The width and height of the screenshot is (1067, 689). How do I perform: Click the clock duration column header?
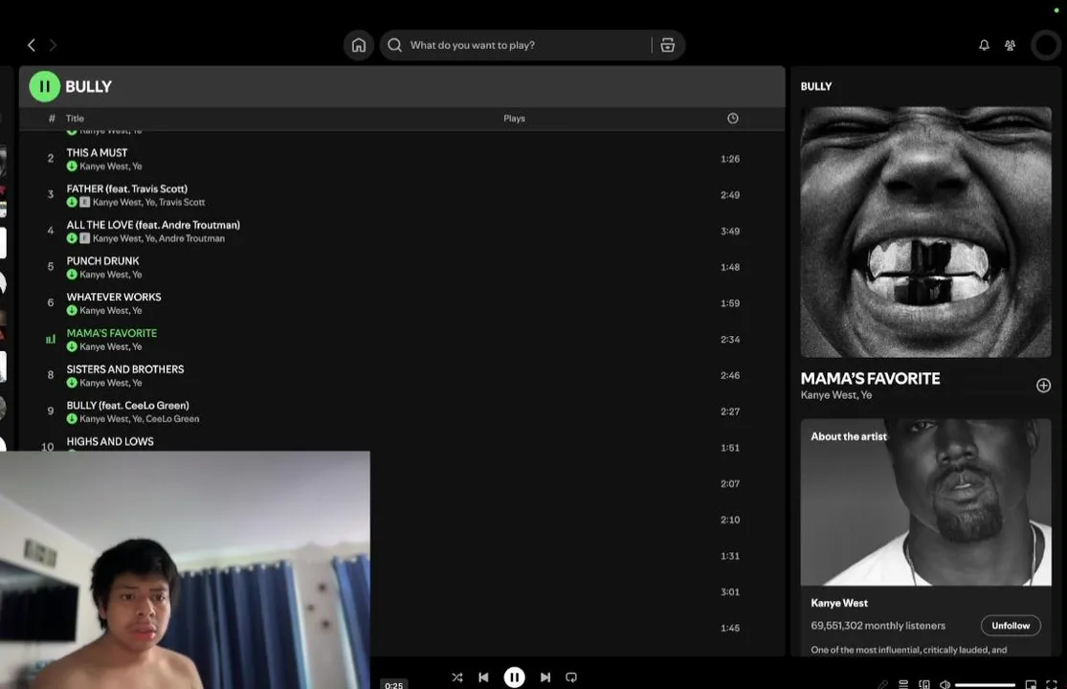[732, 119]
